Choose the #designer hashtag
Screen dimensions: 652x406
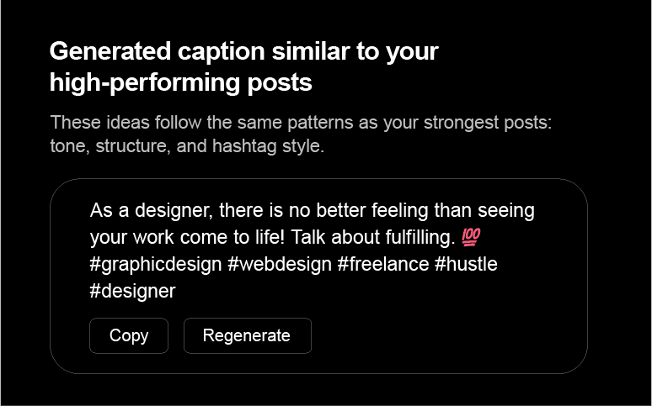[x=132, y=291]
